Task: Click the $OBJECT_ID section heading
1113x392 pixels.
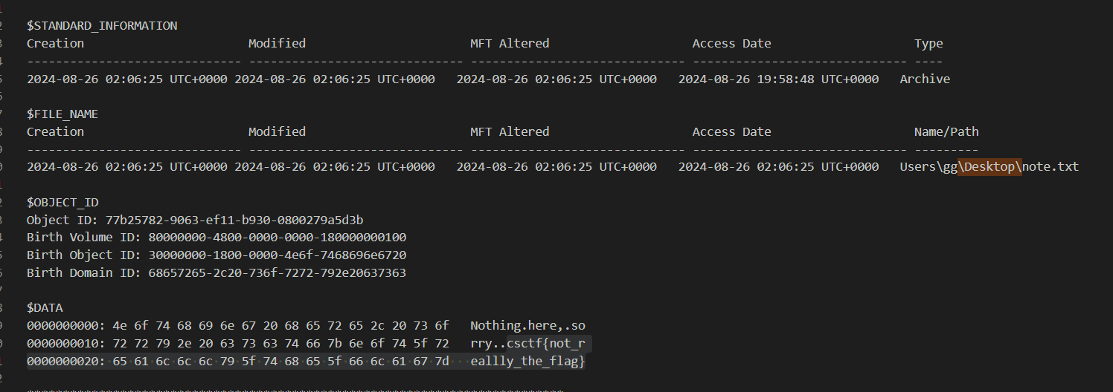Action: pyautogui.click(x=62, y=202)
